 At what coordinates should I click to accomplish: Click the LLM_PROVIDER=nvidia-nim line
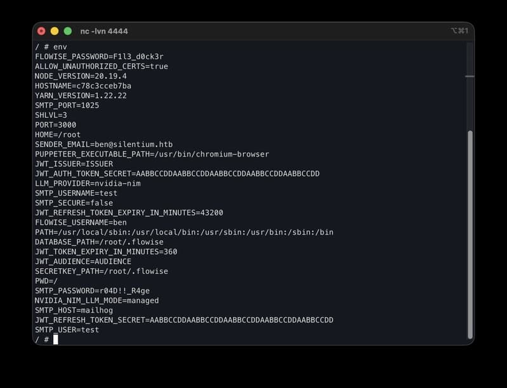tap(88, 183)
